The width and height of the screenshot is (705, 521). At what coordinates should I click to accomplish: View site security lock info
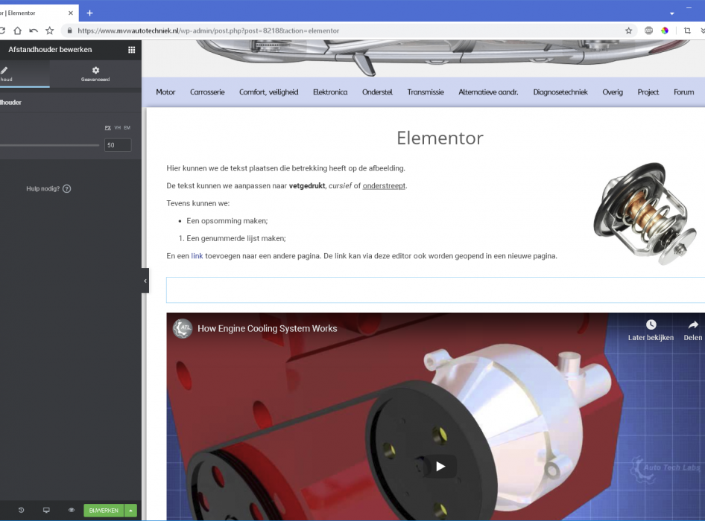(69, 31)
